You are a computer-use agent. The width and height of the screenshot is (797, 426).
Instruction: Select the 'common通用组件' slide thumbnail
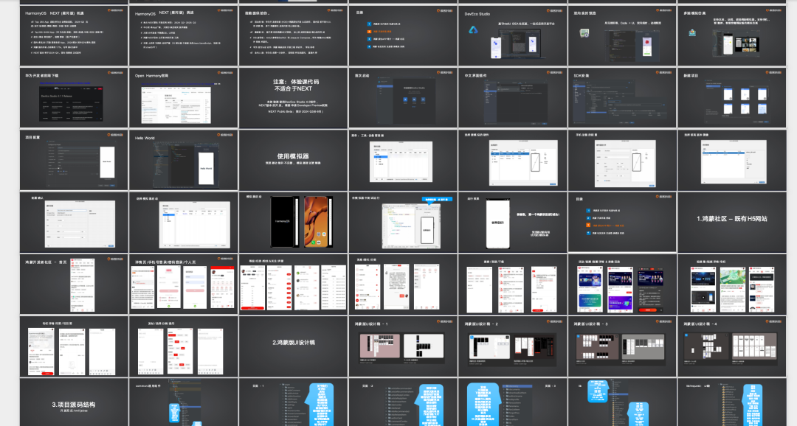coord(184,402)
